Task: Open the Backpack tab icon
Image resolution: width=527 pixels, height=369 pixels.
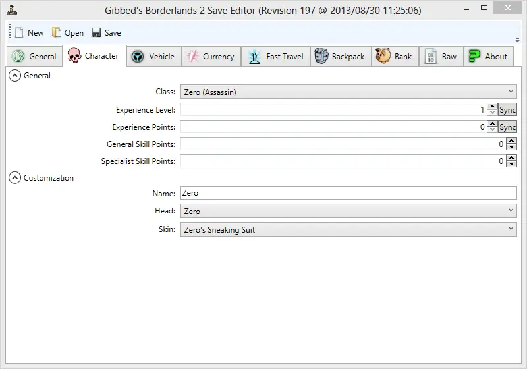Action: [x=321, y=57]
